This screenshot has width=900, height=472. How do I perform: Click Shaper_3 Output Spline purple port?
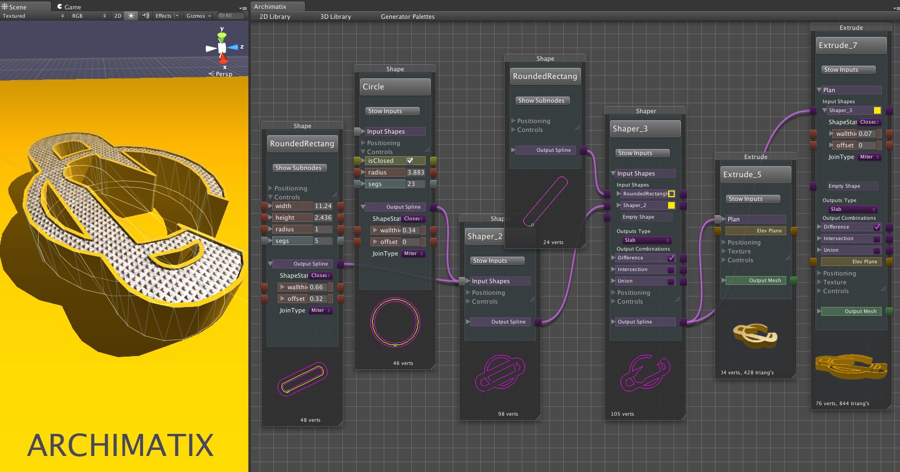click(x=684, y=322)
